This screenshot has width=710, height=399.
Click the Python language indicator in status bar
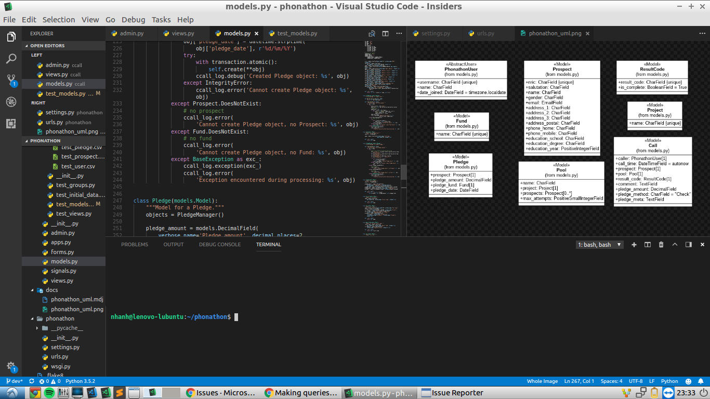[x=670, y=381]
